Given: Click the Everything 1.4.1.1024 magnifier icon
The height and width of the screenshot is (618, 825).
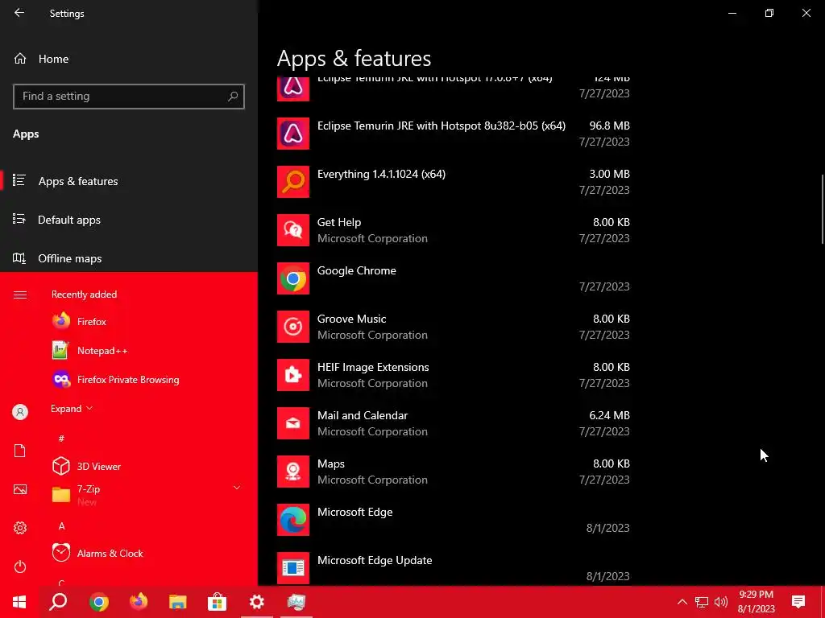Looking at the screenshot, I should coord(293,182).
